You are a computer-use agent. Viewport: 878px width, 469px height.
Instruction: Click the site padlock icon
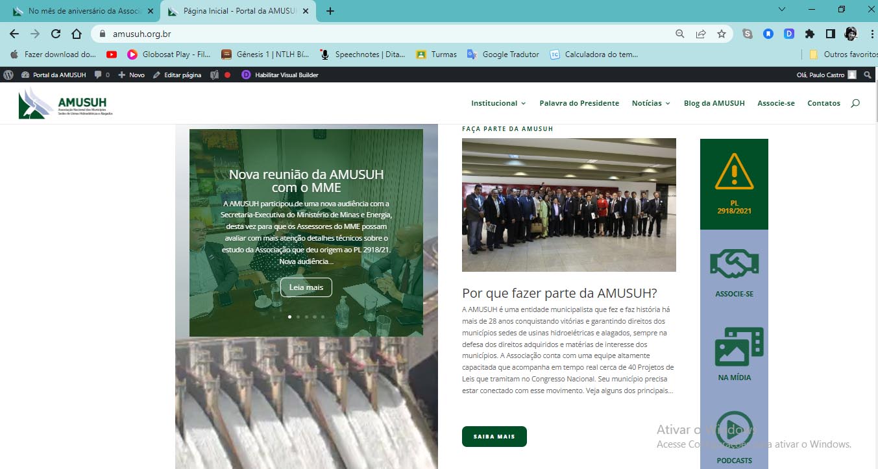tap(102, 34)
